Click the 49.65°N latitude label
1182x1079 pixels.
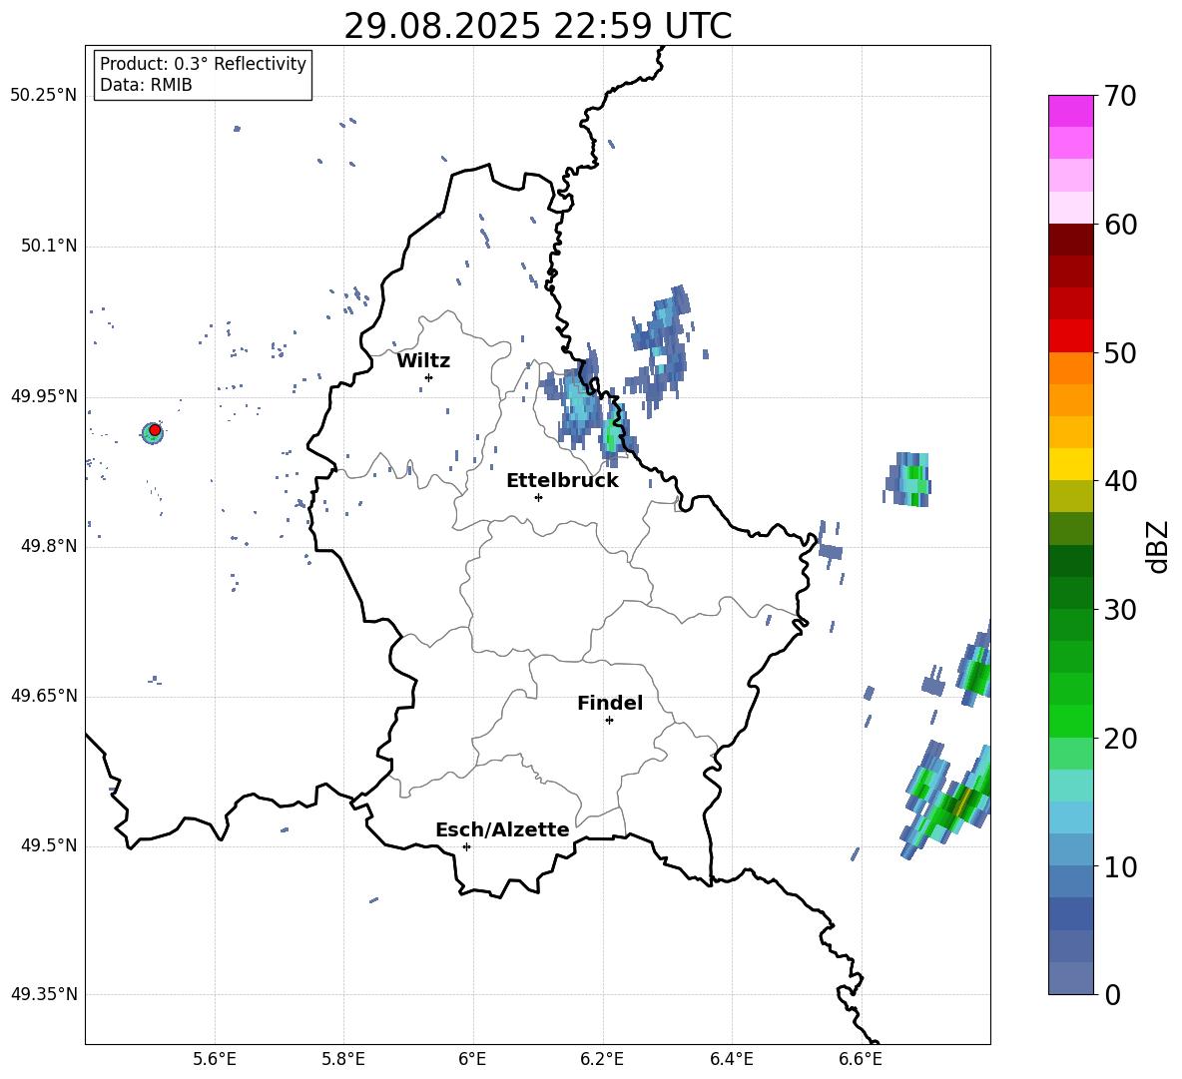(44, 696)
